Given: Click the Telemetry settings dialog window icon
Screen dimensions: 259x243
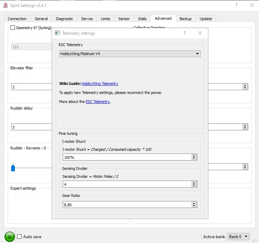Looking at the screenshot, I should 58,33.
